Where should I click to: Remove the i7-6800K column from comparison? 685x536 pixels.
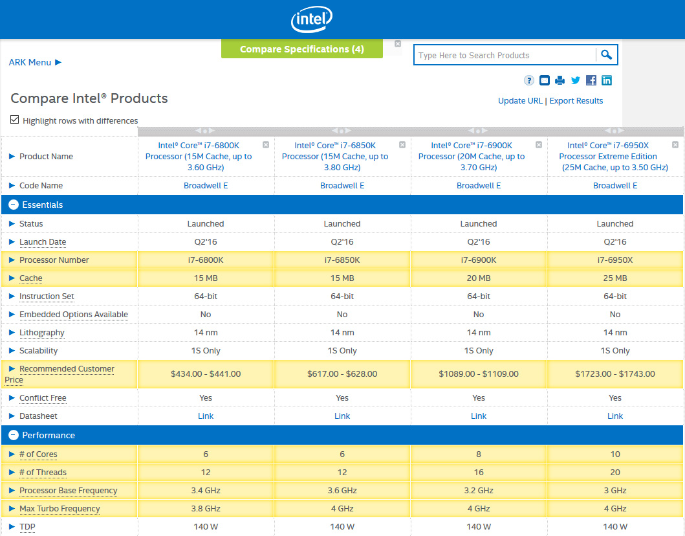[266, 144]
